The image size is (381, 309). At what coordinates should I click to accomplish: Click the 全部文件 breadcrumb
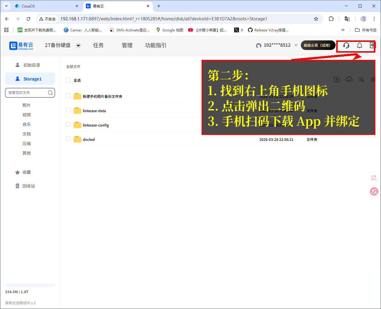(73, 66)
